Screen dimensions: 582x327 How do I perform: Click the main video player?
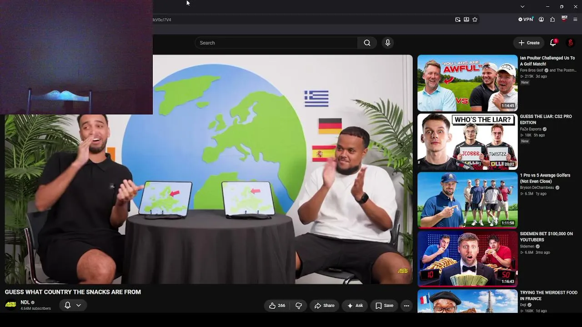pyautogui.click(x=209, y=169)
